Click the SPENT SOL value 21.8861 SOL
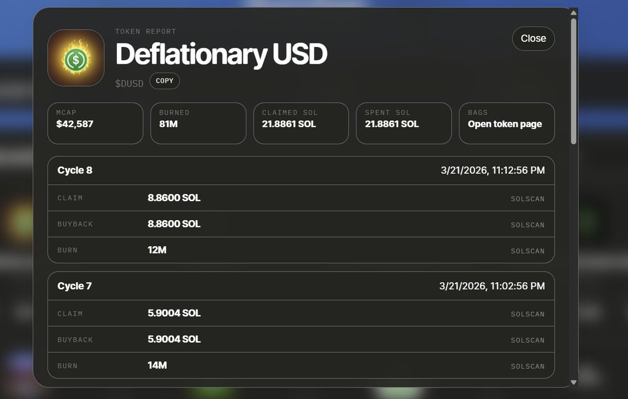The image size is (628, 399). click(x=392, y=124)
